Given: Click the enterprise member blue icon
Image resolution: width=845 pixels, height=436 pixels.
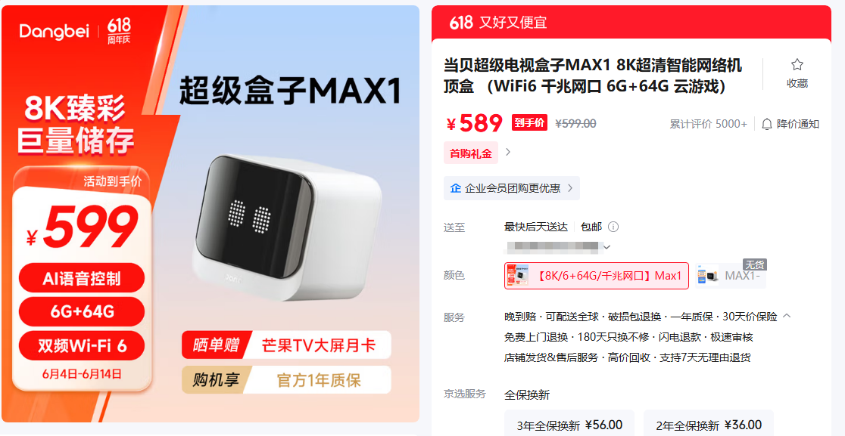Looking at the screenshot, I should (455, 188).
